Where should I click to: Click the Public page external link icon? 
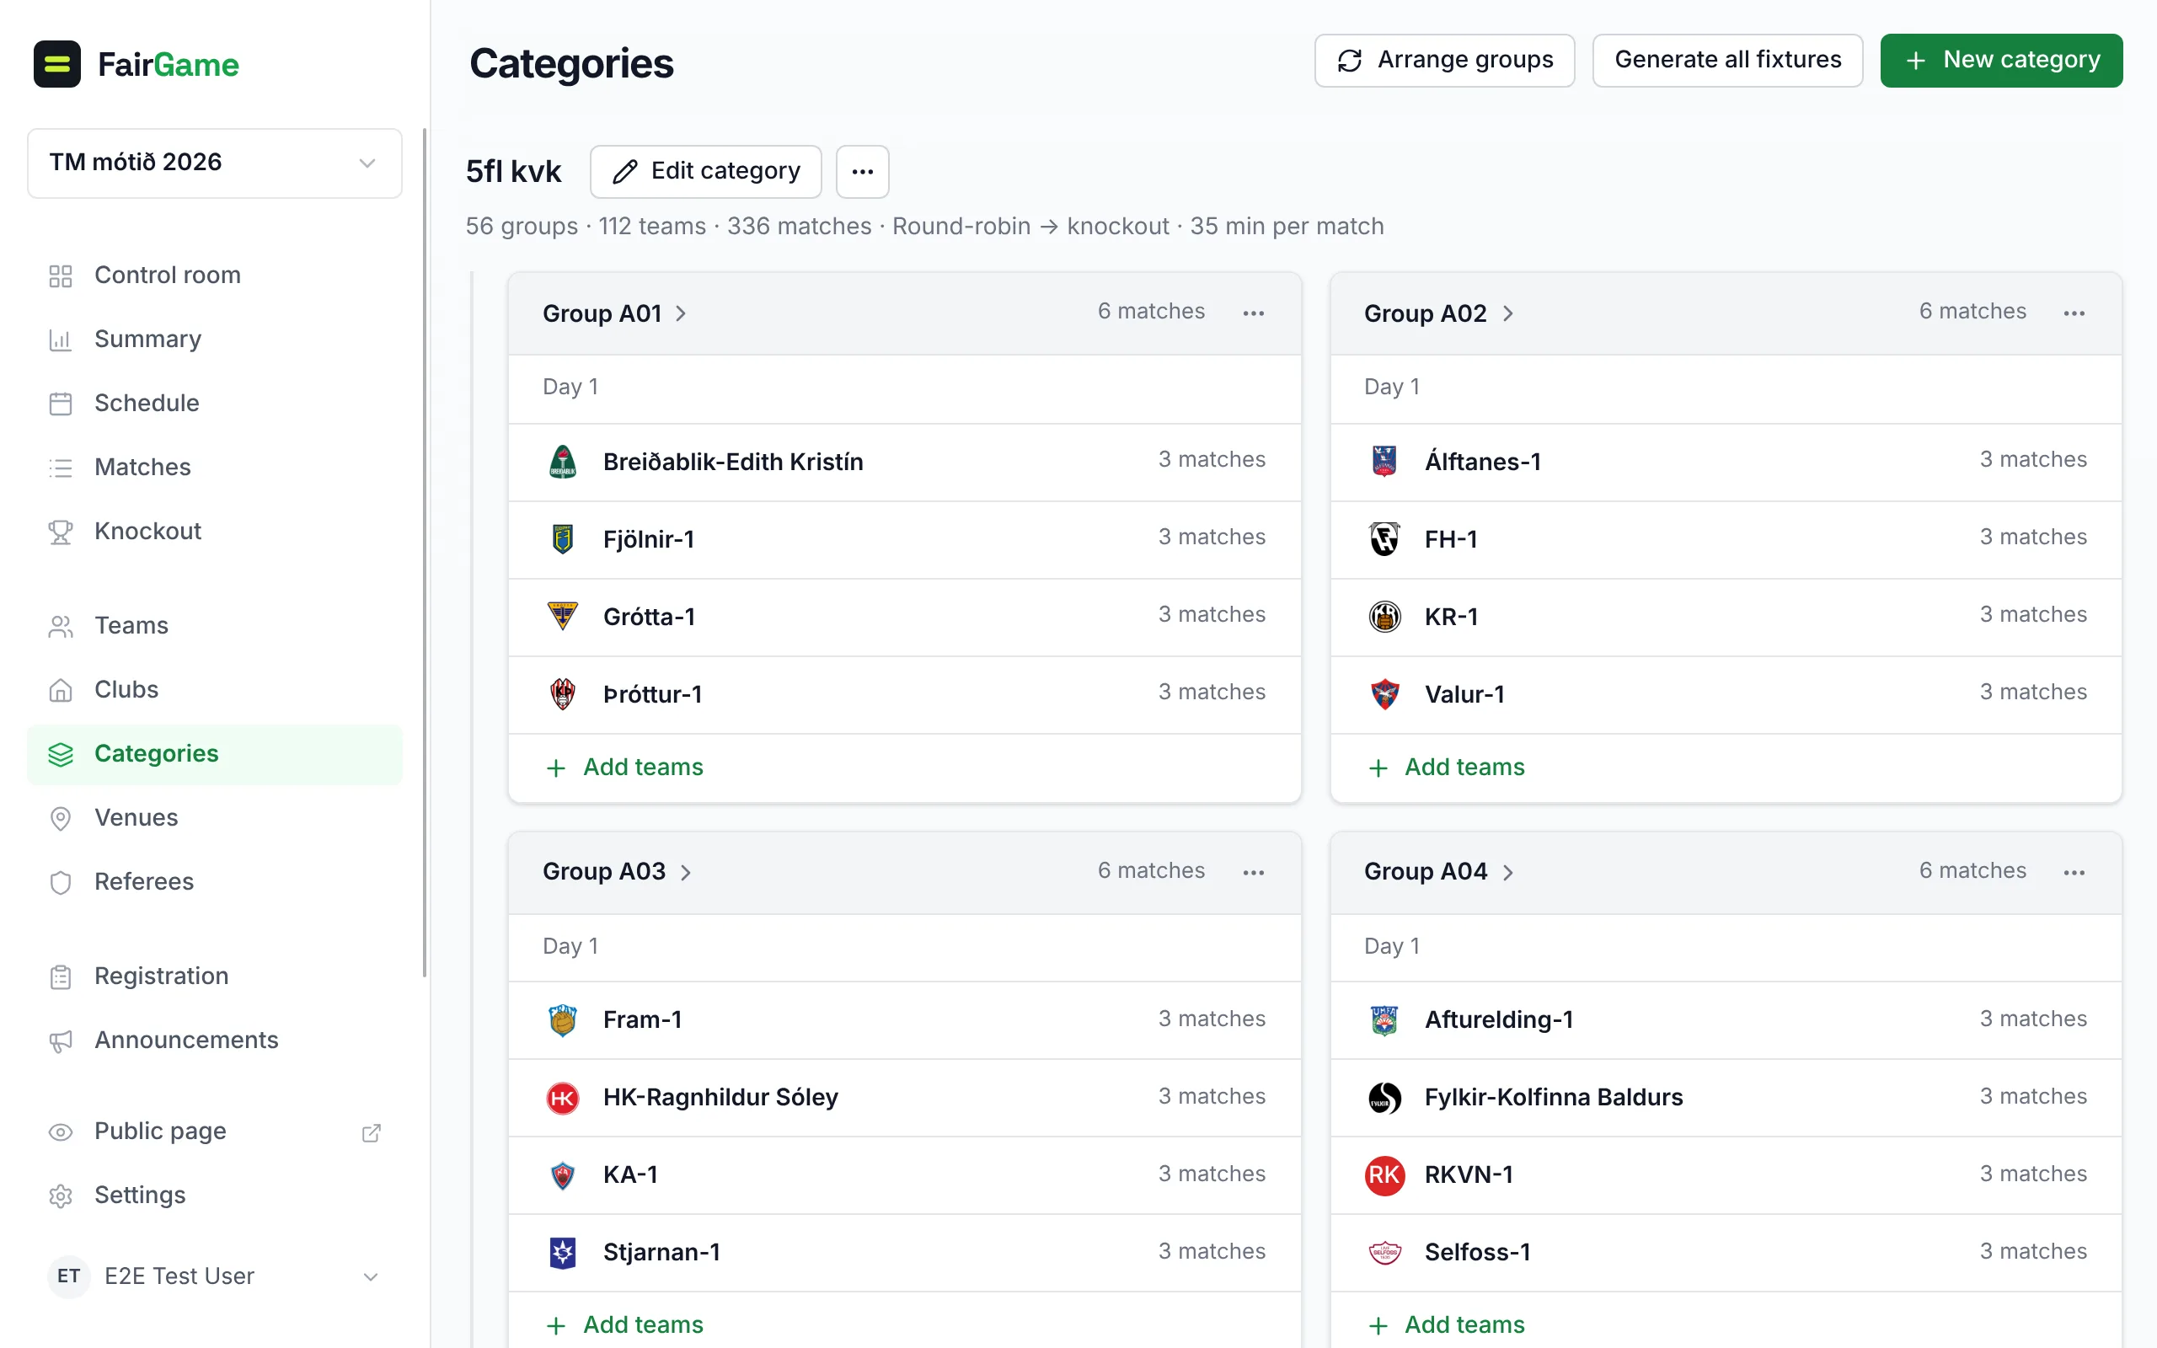(372, 1132)
